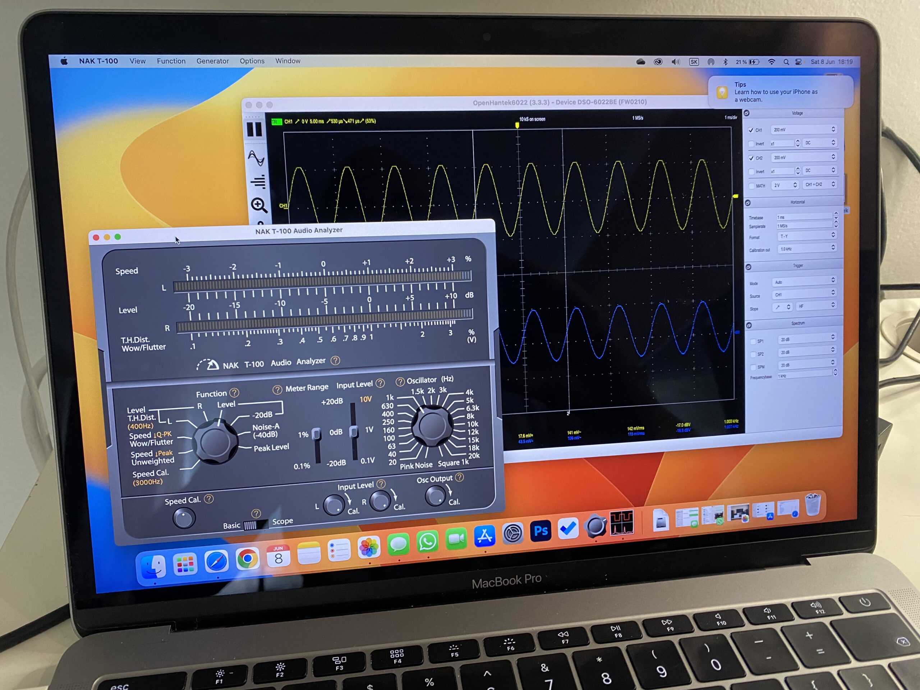Enable the SPM spectrum checkbox
920x690 pixels.
point(753,367)
